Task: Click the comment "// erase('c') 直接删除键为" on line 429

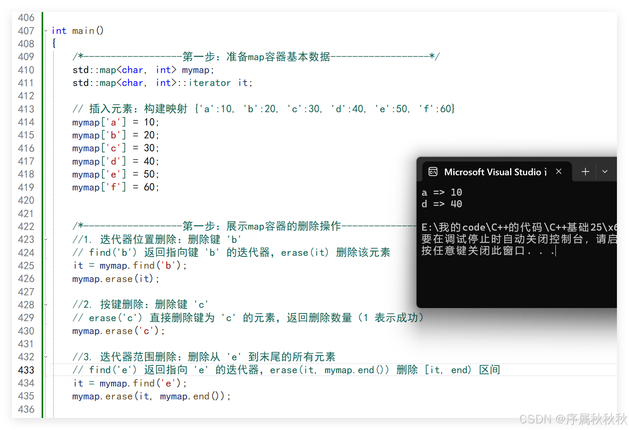Action: (x=144, y=318)
